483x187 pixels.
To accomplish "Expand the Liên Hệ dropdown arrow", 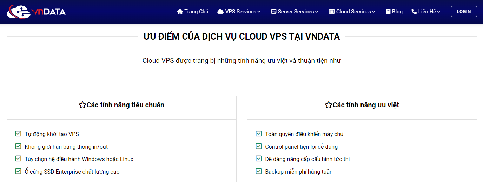I will 439,12.
